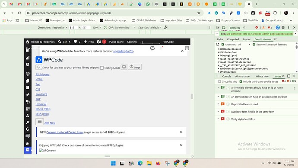Switch to the Styles tab
Viewport: 298px width, 168px height.
(x=220, y=39)
